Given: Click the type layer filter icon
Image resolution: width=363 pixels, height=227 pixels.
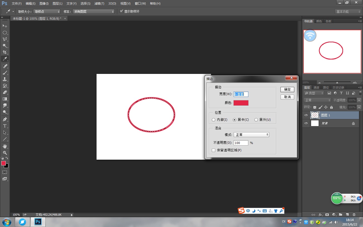Looking at the screenshot, I should pos(341,93).
